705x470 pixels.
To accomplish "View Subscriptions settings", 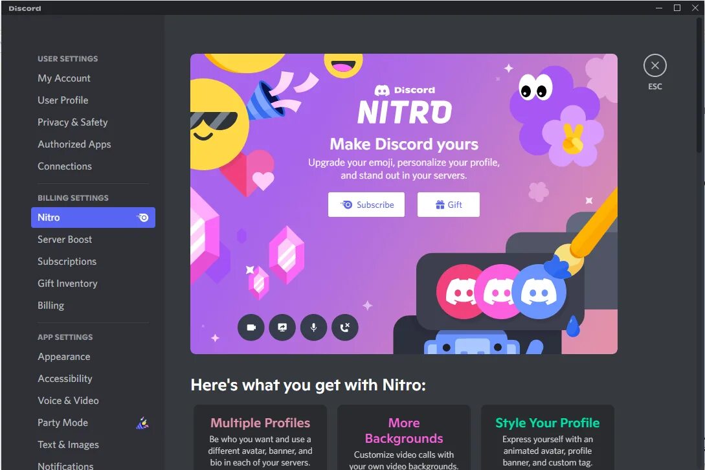I will (x=93, y=262).
